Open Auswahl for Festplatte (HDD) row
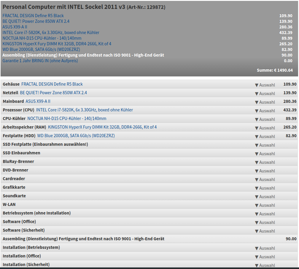299x269 pixels. pyautogui.click(x=265, y=136)
